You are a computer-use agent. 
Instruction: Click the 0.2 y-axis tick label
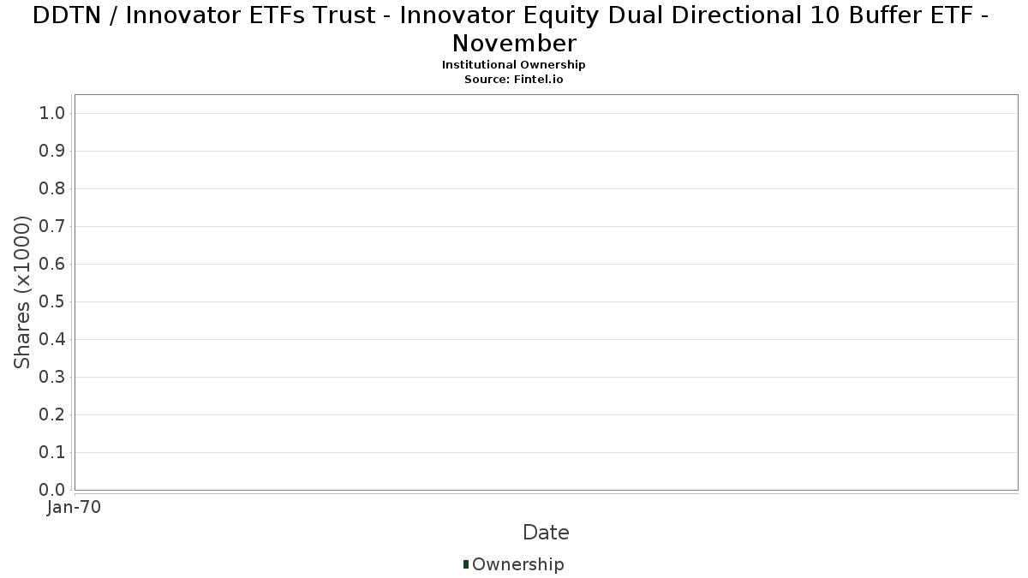click(x=53, y=414)
